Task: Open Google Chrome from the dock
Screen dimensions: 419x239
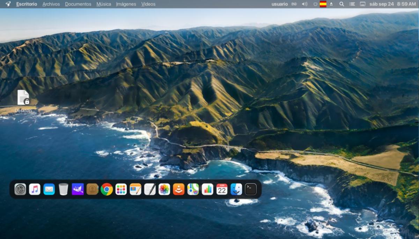Action: pos(106,189)
